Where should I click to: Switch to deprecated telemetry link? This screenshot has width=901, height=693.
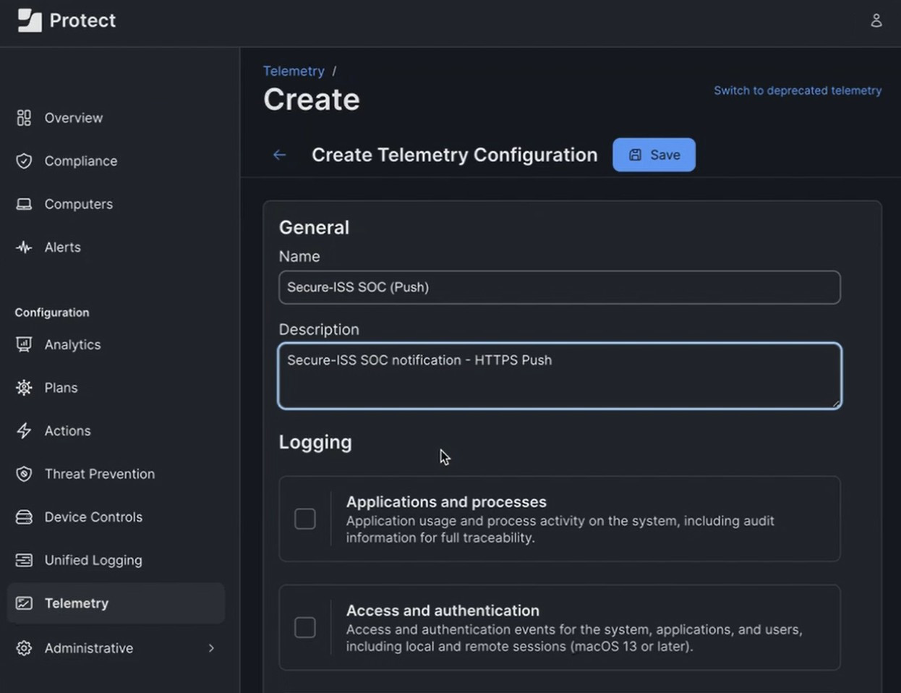click(798, 90)
